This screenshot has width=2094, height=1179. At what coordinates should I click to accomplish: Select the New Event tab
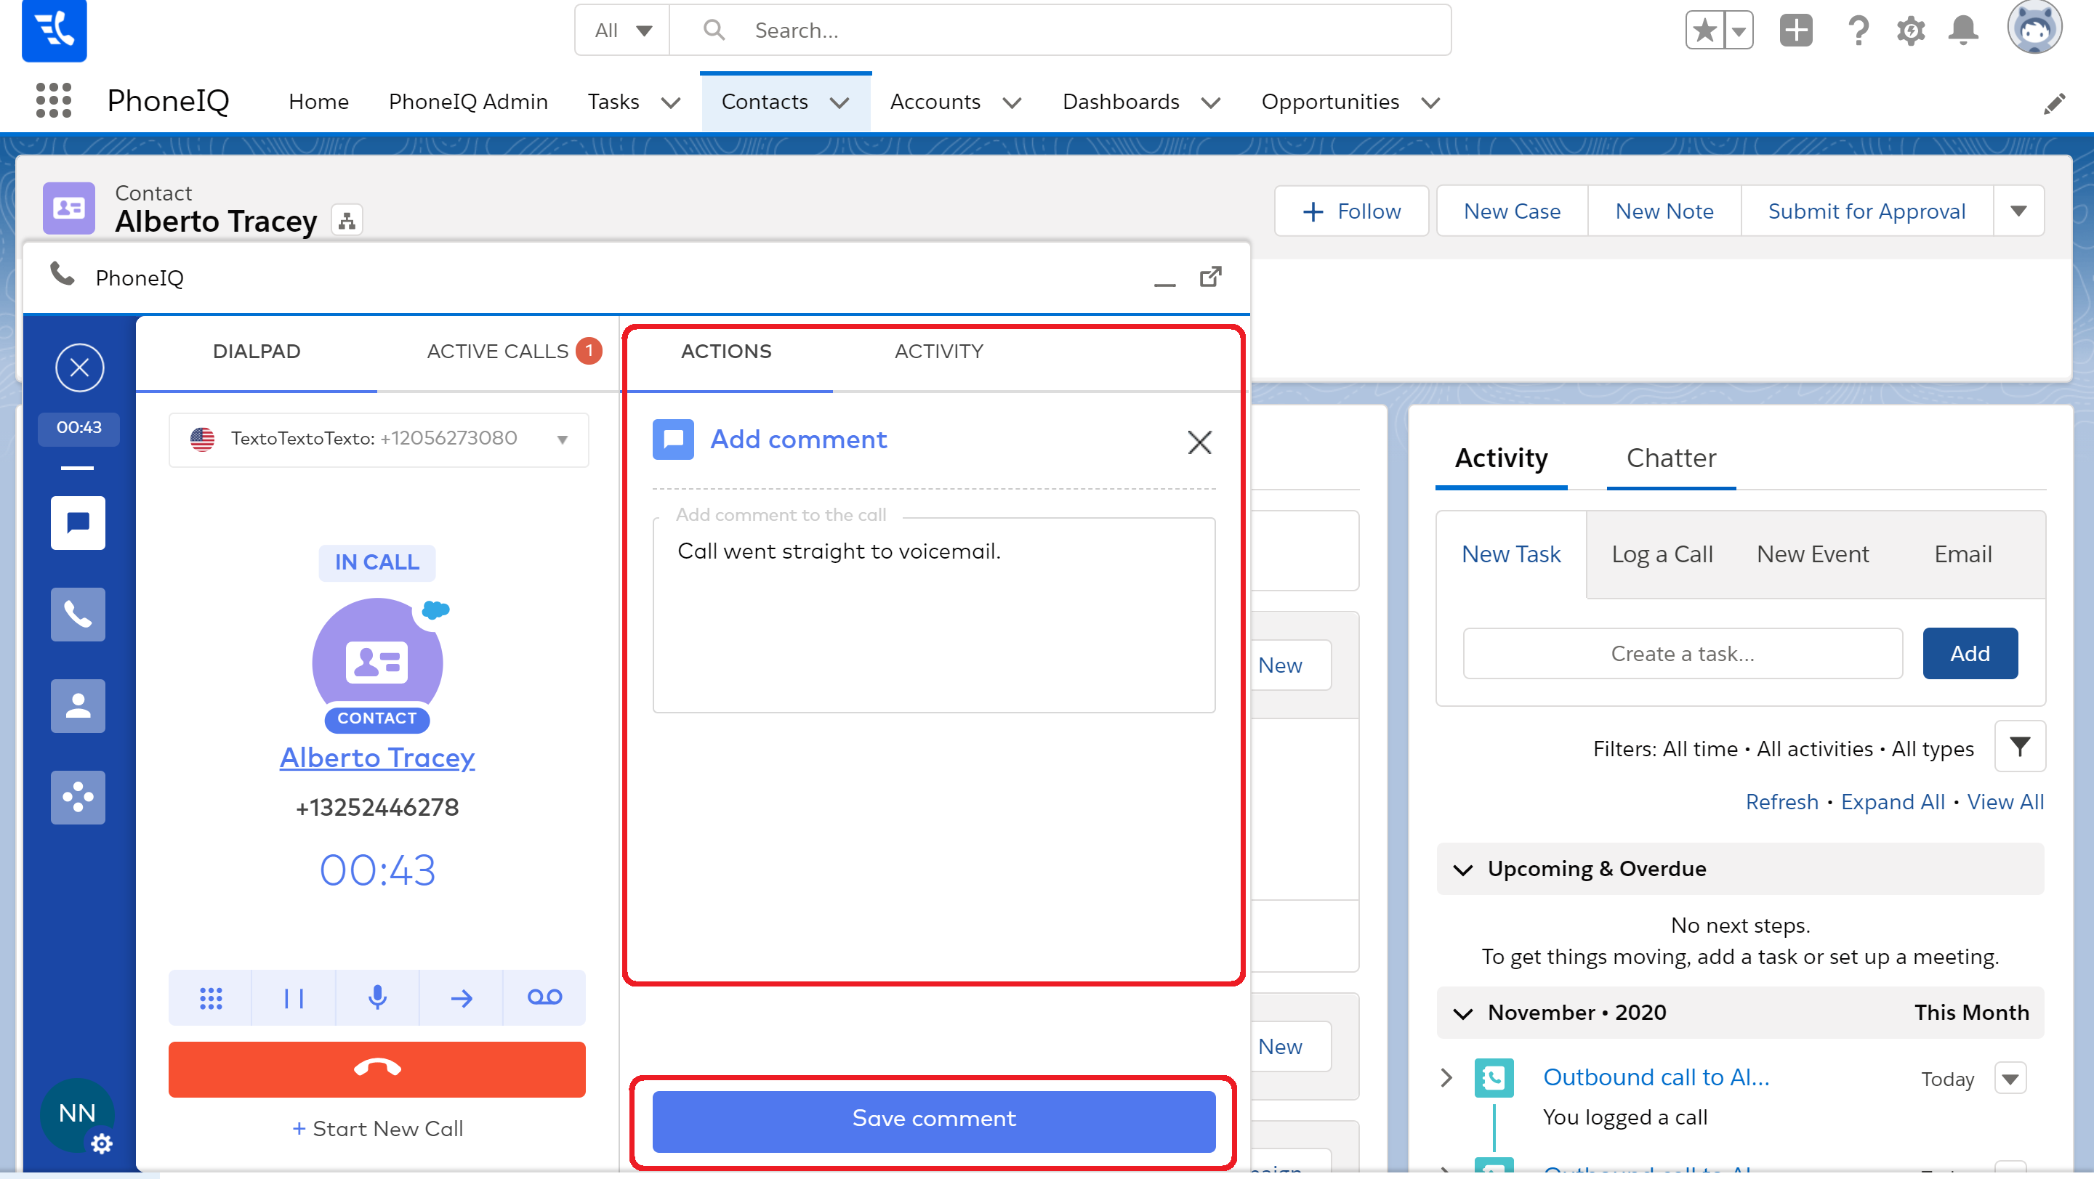(x=1812, y=554)
